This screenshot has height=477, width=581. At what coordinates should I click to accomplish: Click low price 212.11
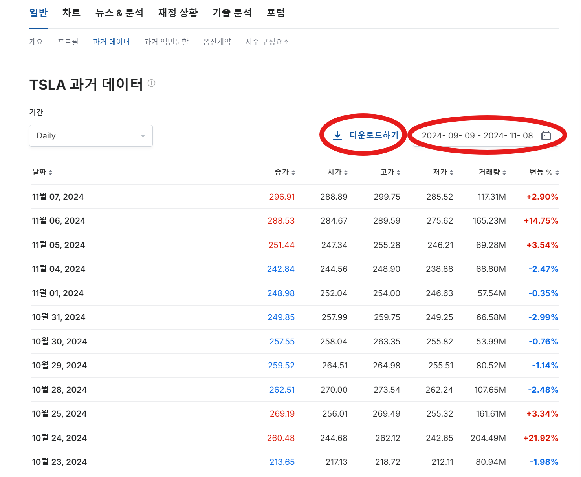click(x=442, y=462)
